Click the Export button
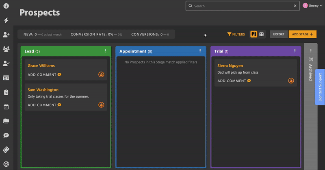Image resolution: width=325 pixels, height=170 pixels. click(x=279, y=34)
